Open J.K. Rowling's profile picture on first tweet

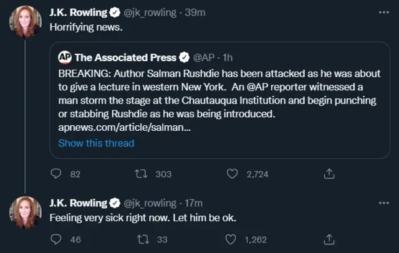coord(26,22)
